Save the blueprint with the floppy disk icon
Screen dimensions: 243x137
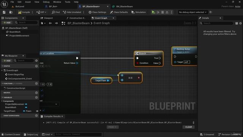coord(4,12)
